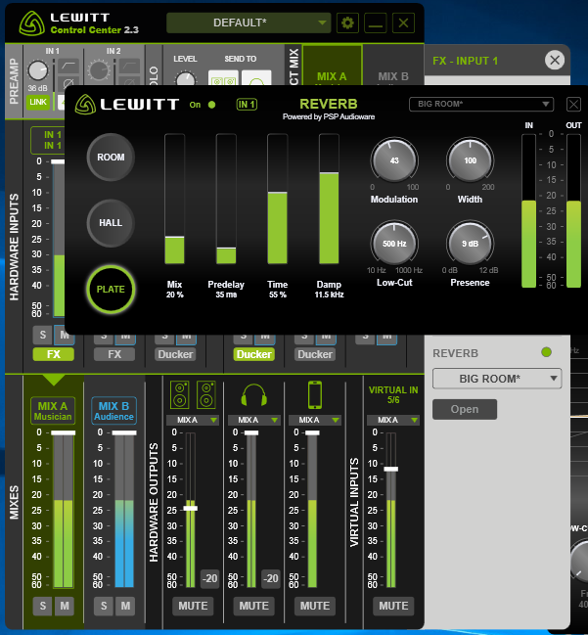The height and width of the screenshot is (635, 588).
Task: Click the speakers icon under SEND TO
Action: coord(223,77)
